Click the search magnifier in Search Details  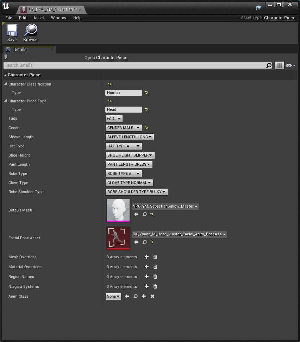coord(269,65)
